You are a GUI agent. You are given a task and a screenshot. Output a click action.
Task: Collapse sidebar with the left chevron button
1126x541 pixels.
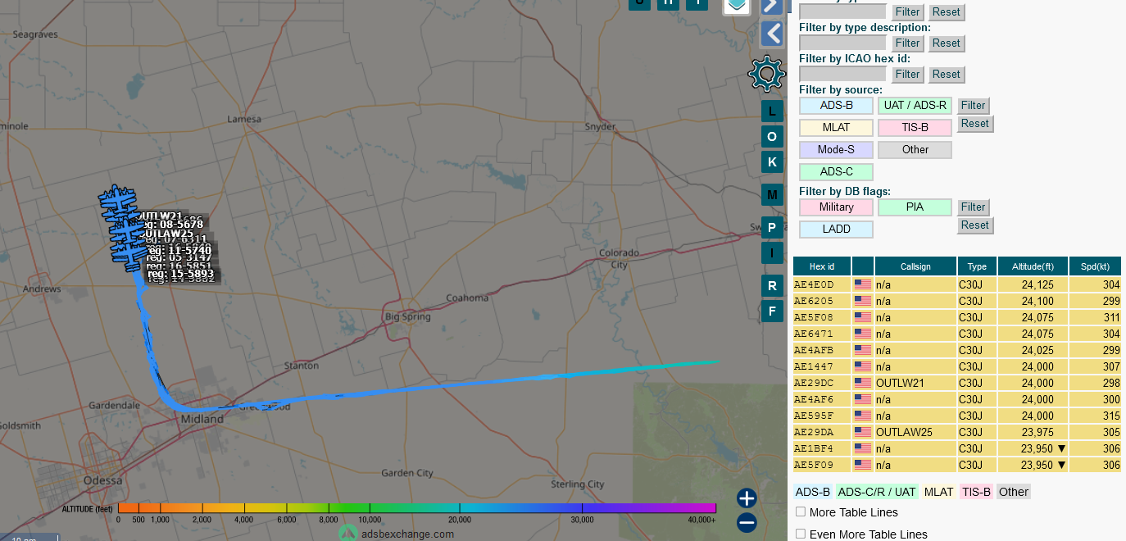[x=772, y=33]
